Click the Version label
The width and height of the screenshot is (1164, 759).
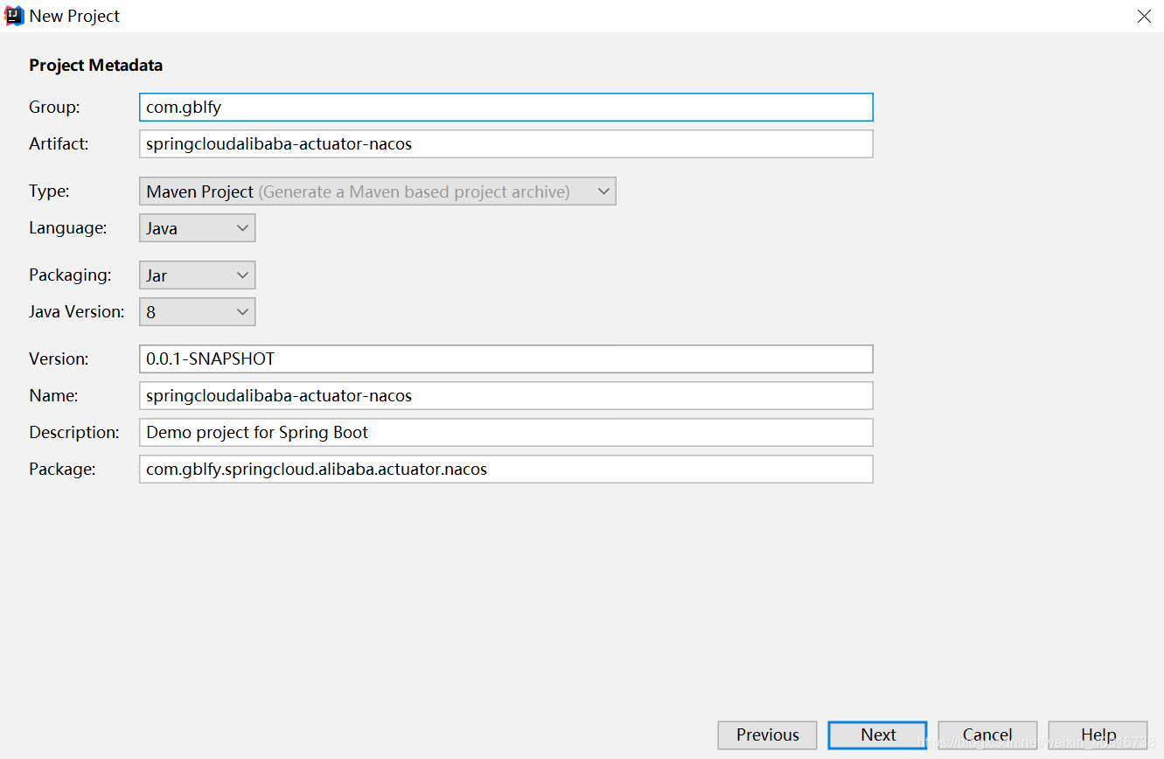point(59,359)
